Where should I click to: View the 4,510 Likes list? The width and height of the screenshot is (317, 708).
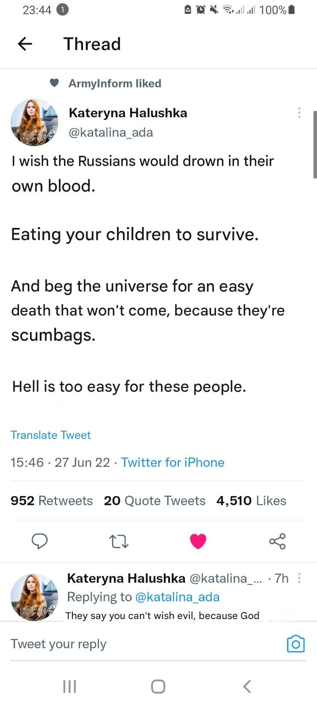(x=251, y=500)
